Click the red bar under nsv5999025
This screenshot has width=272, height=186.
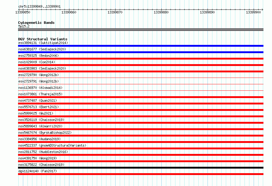141,116
